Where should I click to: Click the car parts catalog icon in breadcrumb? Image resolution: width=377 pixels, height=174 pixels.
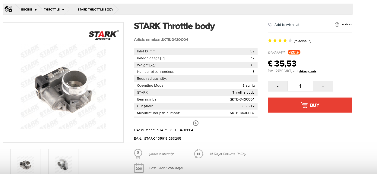point(8,9)
